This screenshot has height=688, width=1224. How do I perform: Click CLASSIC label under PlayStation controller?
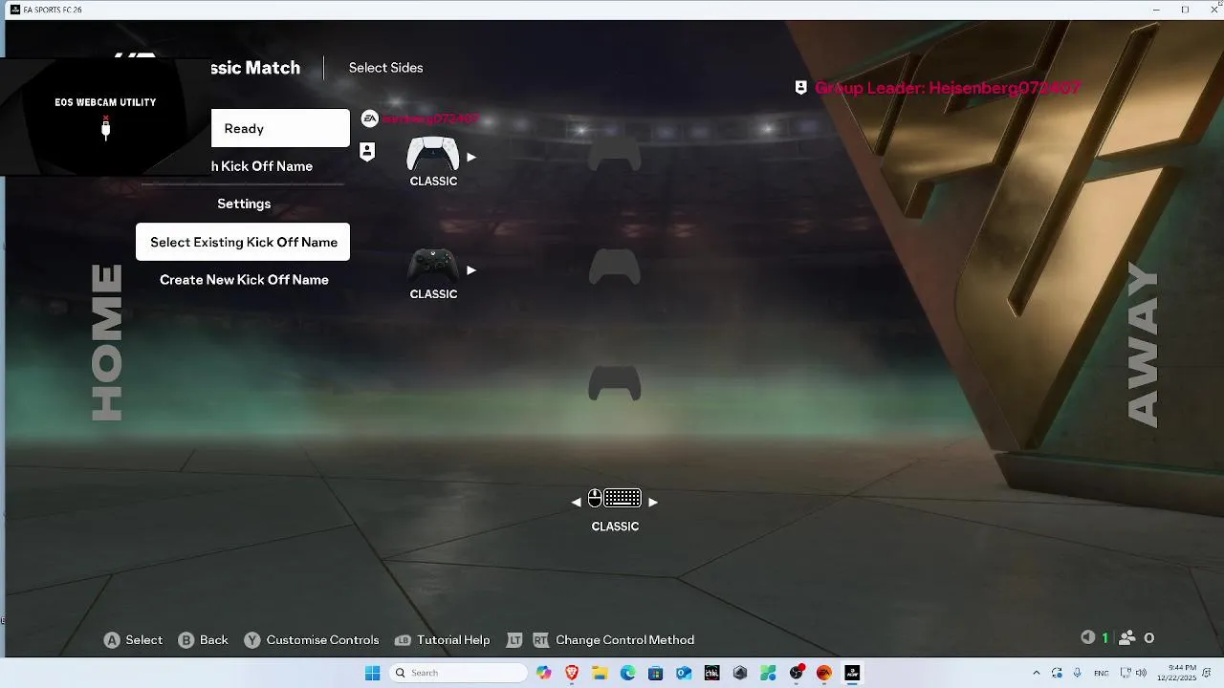(x=433, y=182)
